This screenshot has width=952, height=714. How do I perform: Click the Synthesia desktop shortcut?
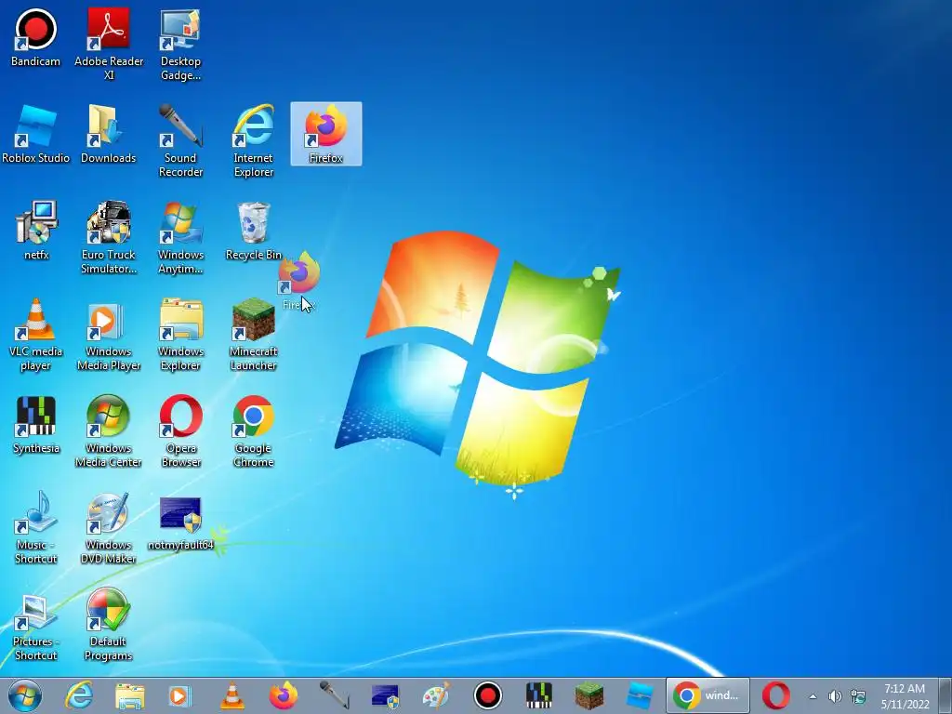click(x=36, y=424)
